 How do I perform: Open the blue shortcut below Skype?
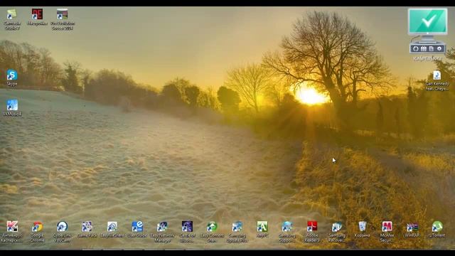pyautogui.click(x=12, y=108)
